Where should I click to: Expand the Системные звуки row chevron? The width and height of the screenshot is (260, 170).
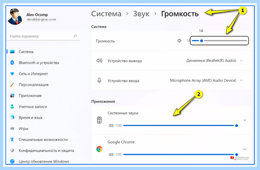pyautogui.click(x=245, y=120)
